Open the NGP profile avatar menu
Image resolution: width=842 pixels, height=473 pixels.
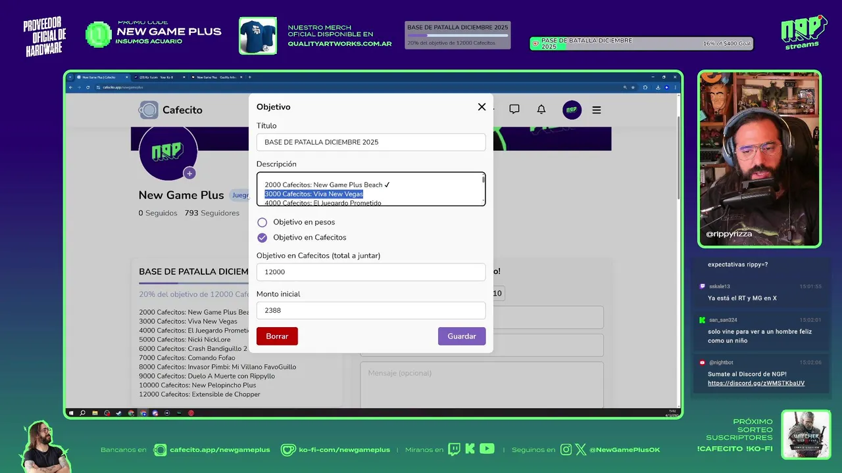[572, 110]
